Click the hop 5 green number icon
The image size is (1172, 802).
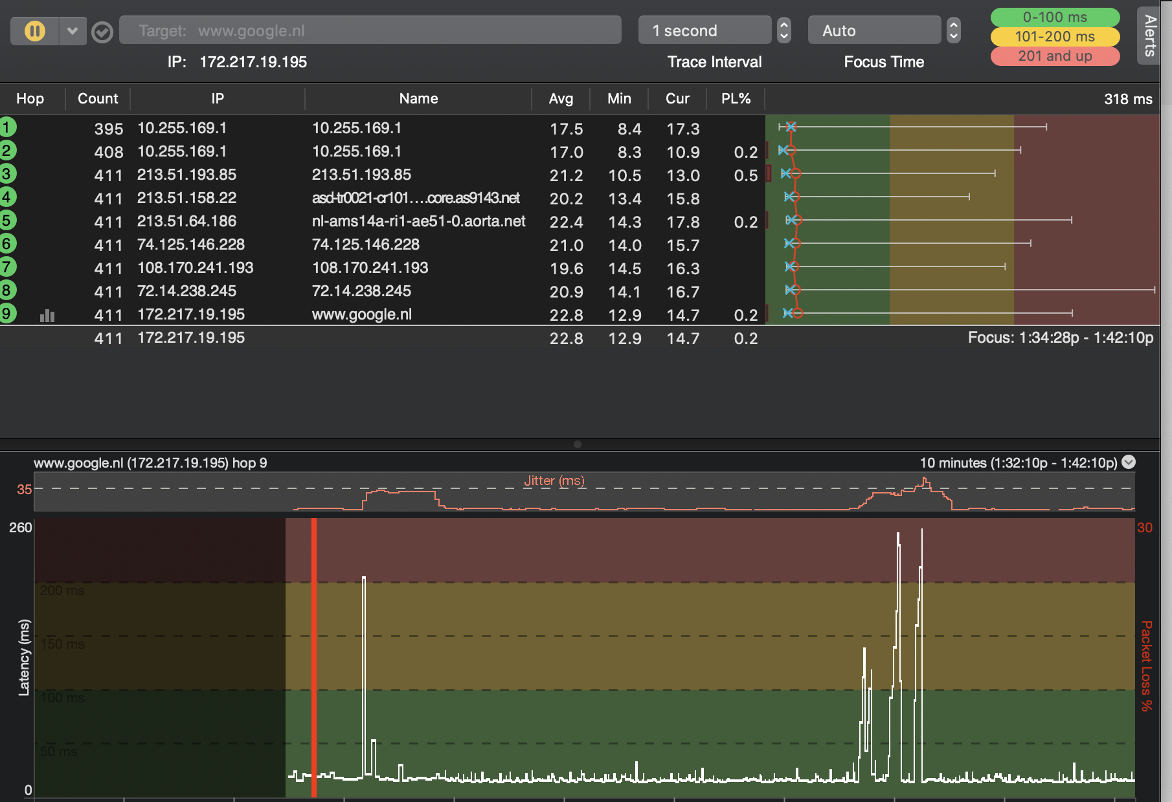7,221
